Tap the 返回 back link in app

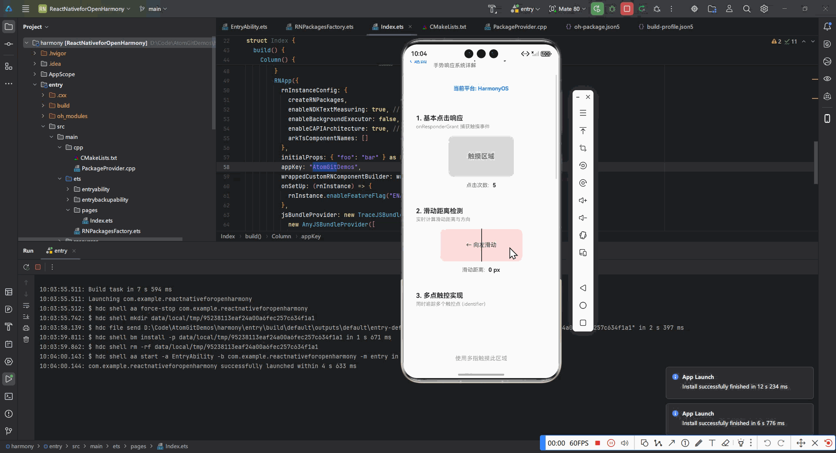point(418,61)
